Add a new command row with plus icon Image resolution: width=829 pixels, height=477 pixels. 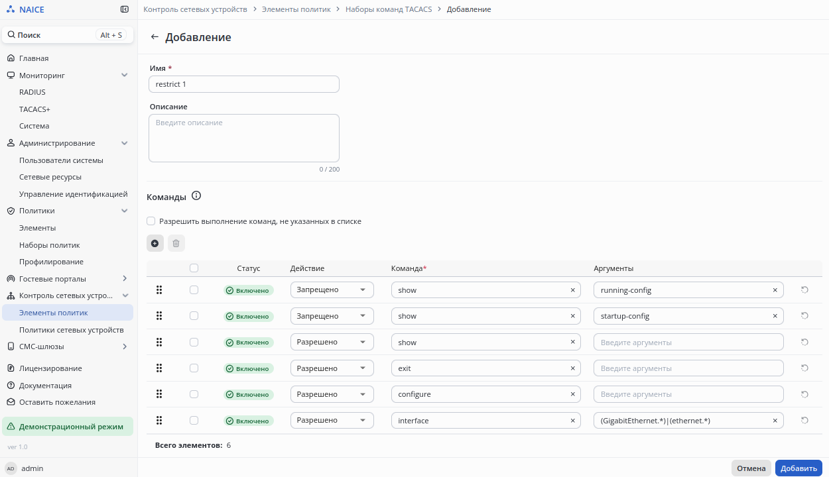[x=155, y=243]
